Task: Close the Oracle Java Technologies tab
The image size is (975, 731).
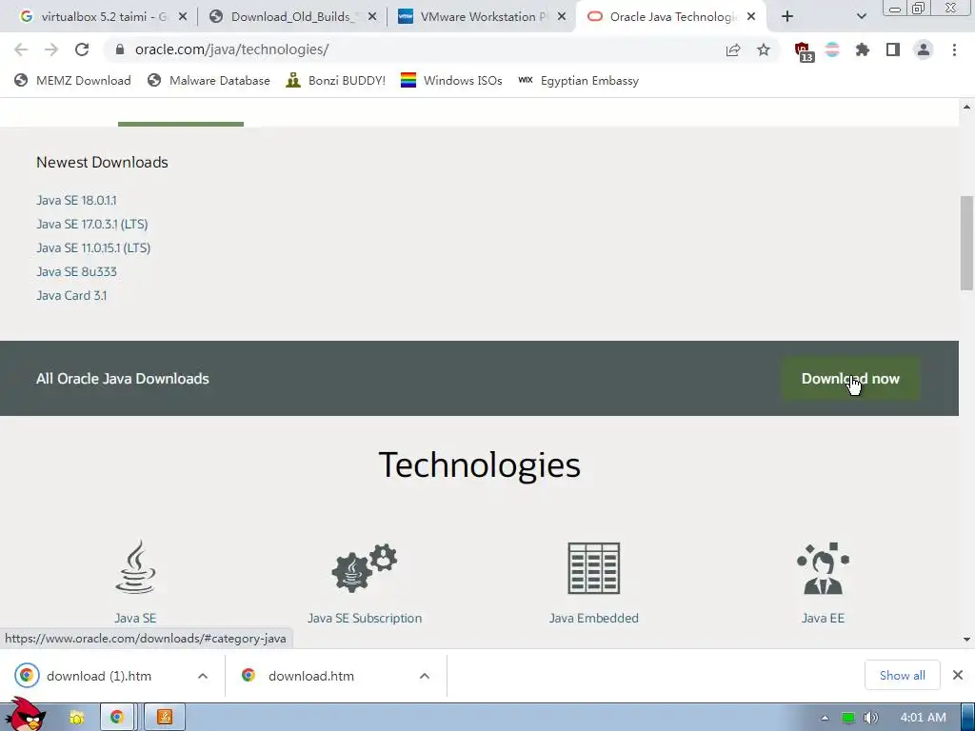Action: tap(751, 17)
